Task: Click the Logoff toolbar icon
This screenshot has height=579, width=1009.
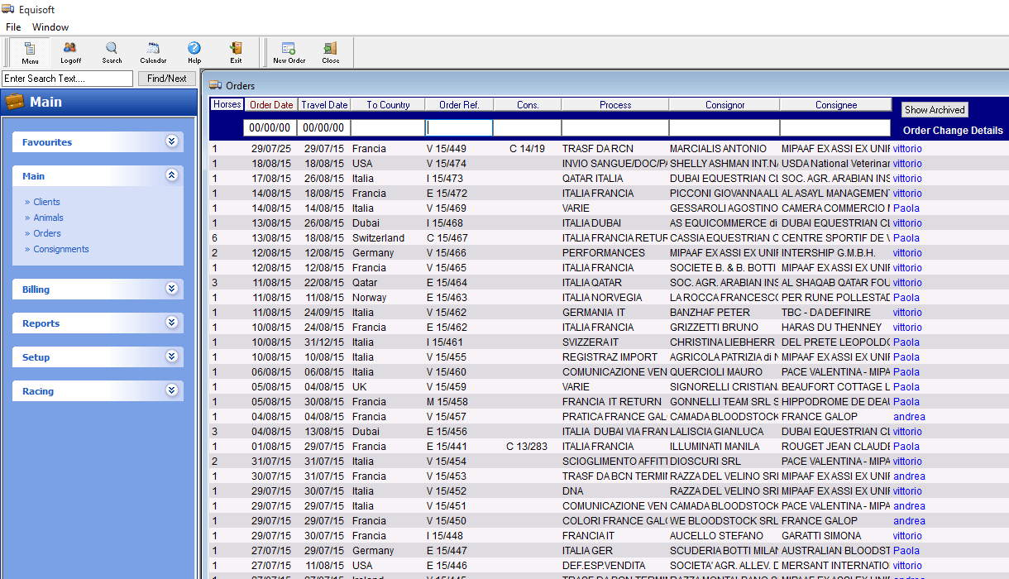Action: tap(70, 52)
